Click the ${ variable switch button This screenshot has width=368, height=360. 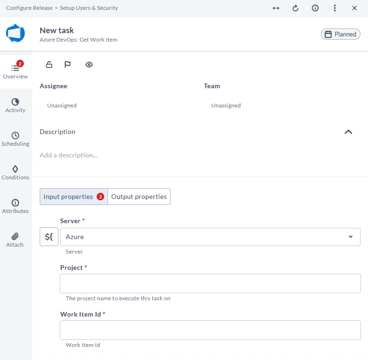[x=49, y=237]
